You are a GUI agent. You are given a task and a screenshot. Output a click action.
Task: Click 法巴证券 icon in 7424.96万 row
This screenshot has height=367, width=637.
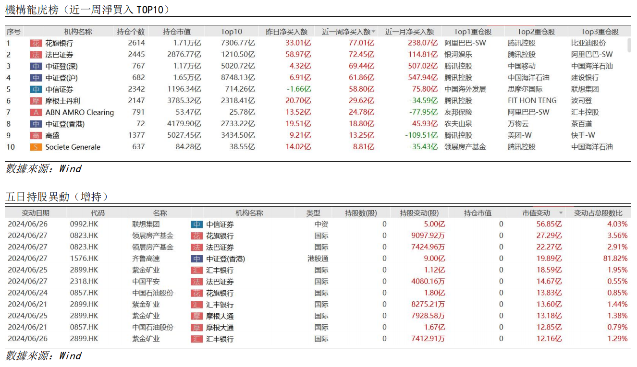197,247
